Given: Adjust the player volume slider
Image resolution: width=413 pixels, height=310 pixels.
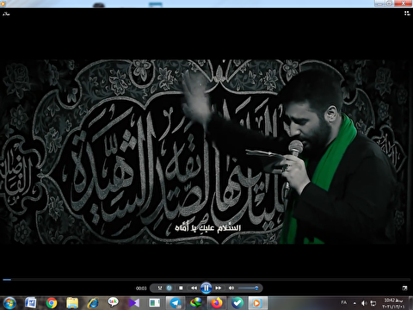Looking at the screenshot, I should [x=249, y=288].
